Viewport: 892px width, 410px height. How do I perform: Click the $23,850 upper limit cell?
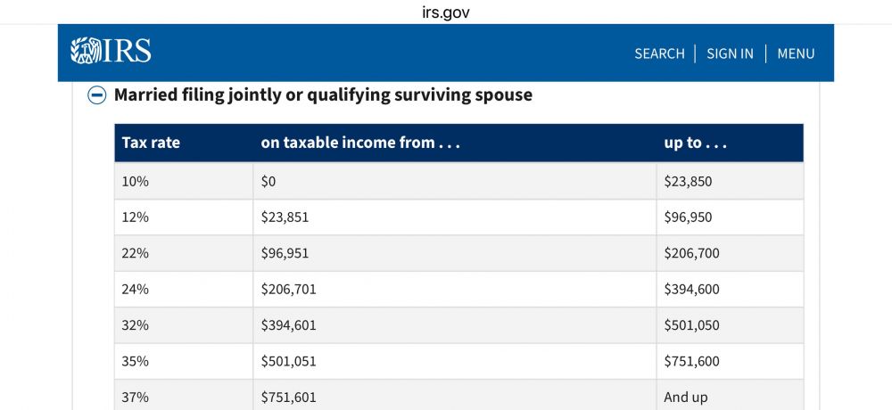[x=688, y=181]
